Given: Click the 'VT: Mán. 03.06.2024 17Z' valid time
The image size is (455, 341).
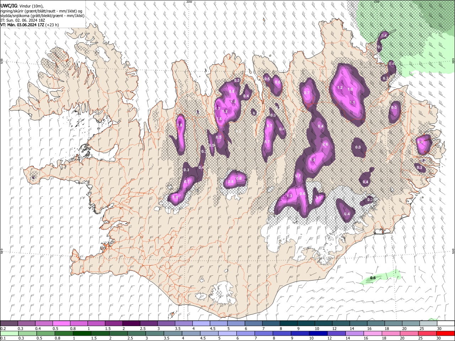Looking at the screenshot, I should [x=22, y=25].
